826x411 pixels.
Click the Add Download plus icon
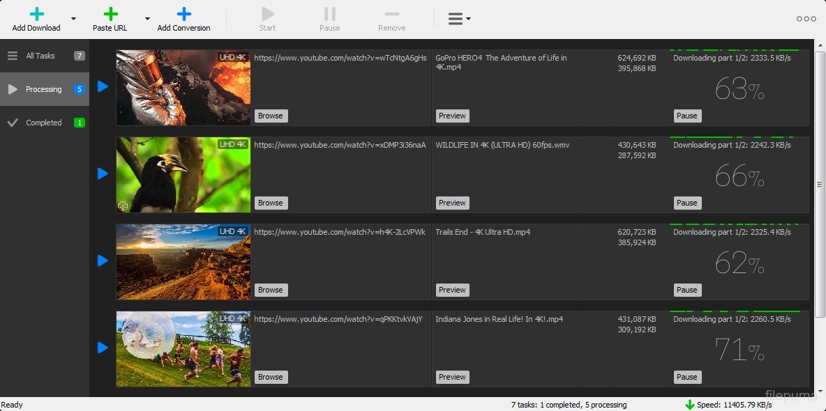click(36, 14)
